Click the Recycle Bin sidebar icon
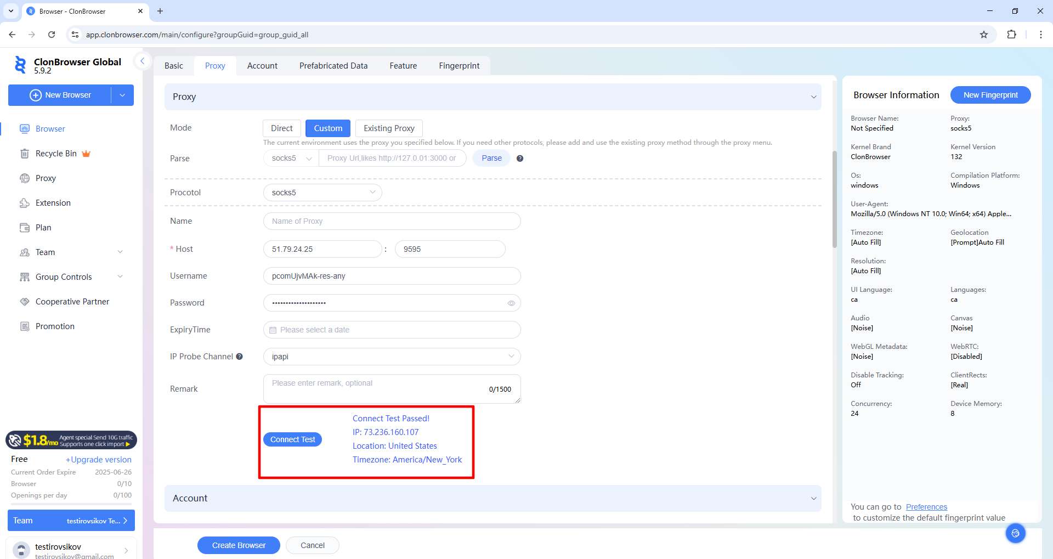The image size is (1053, 559). point(25,154)
